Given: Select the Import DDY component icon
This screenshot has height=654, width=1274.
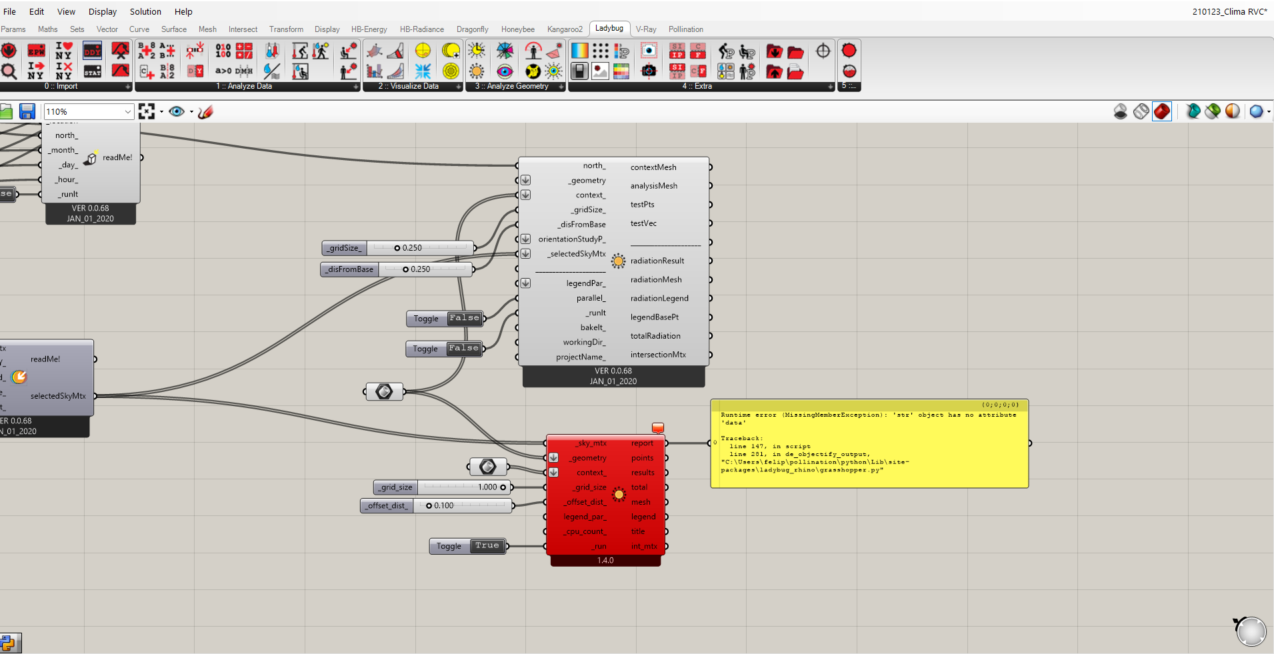Looking at the screenshot, I should click(93, 51).
